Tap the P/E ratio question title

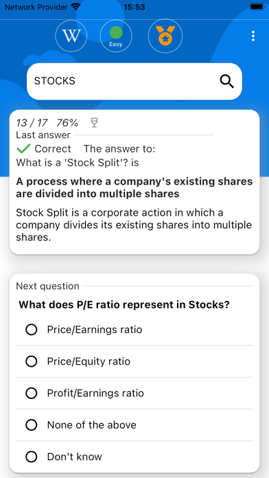124,304
